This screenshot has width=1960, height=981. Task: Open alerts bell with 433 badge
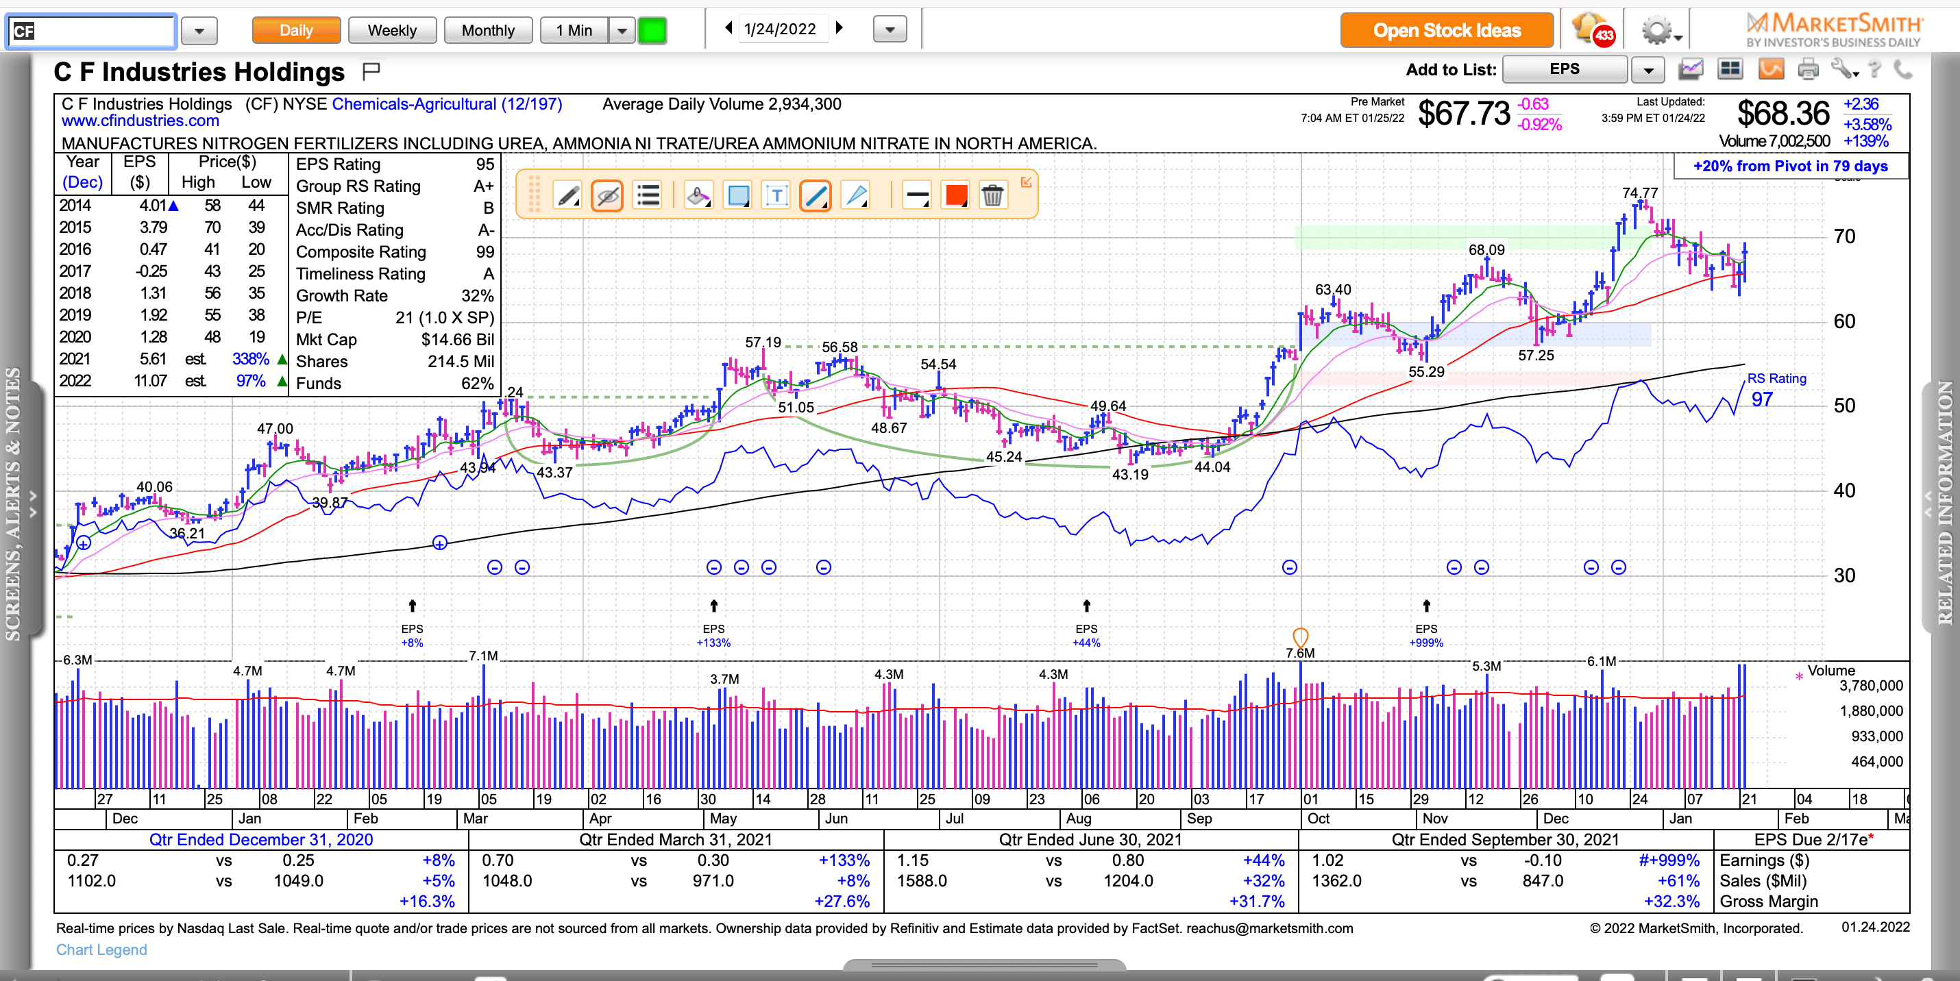[x=1592, y=30]
